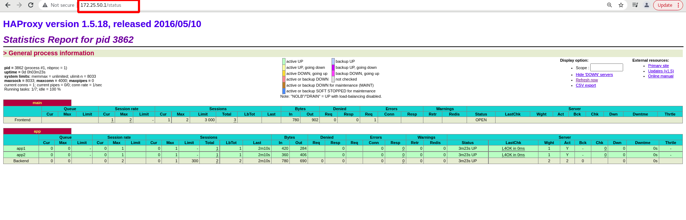Click the Statistics Report for pid 3862 heading
This screenshot has height=220, width=686.
click(x=68, y=40)
